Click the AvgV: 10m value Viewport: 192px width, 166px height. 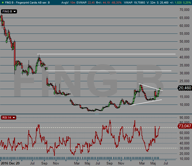pyautogui.click(x=68, y=3)
